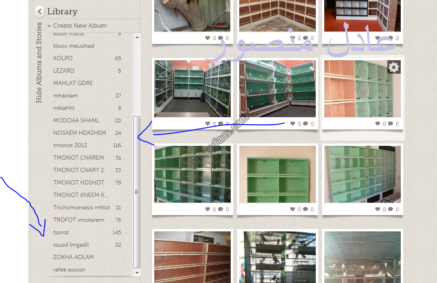
Task: Like the empty green shelf box photo
Action: [293, 209]
